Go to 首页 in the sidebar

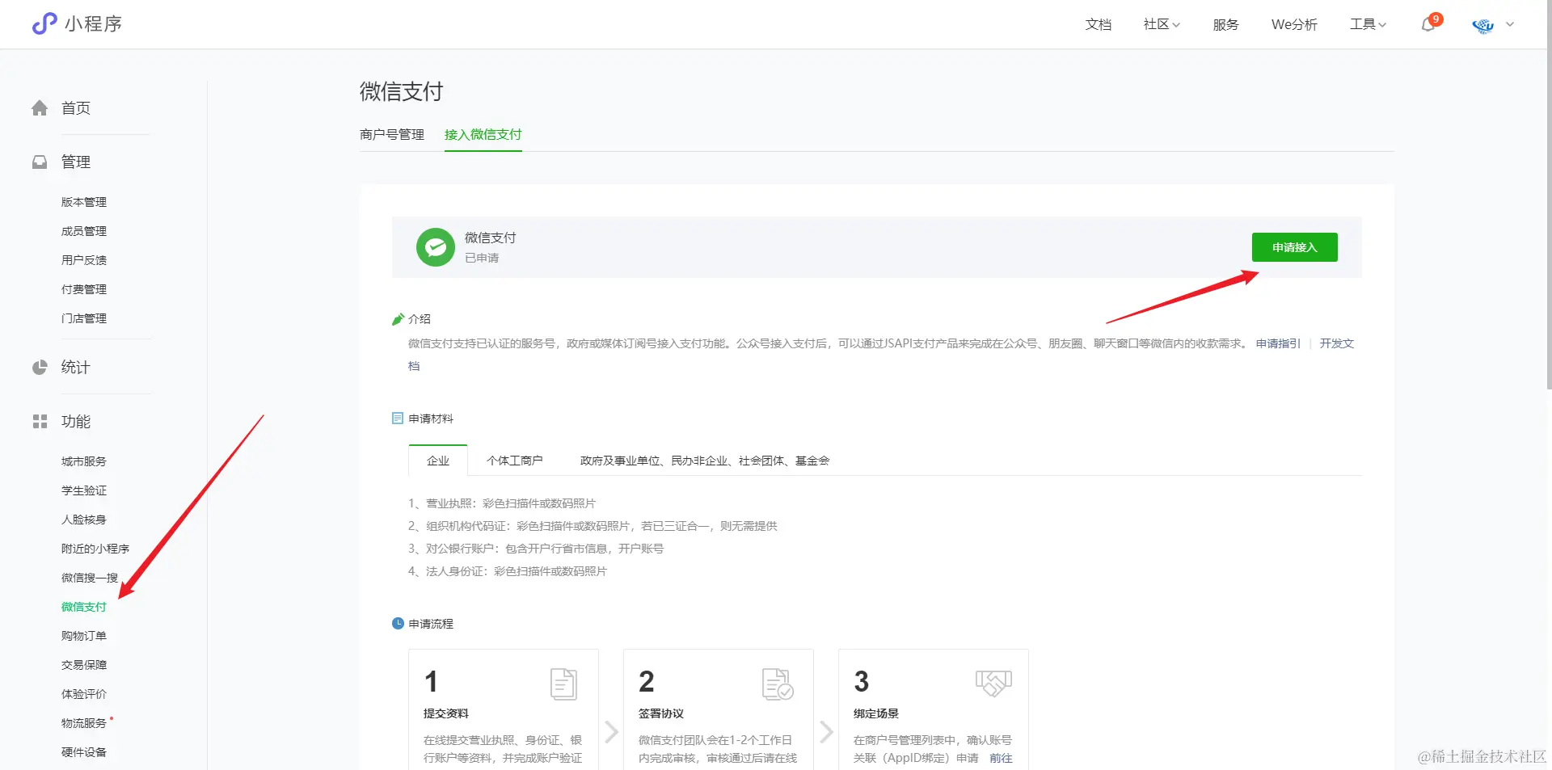pos(76,108)
